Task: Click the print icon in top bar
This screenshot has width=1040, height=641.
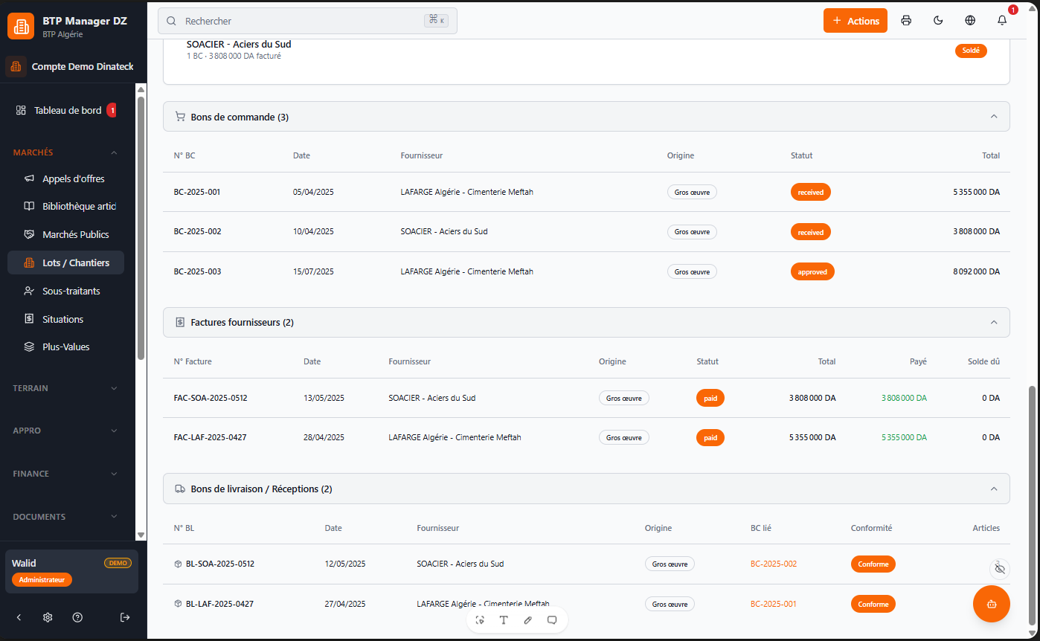Action: 906,21
